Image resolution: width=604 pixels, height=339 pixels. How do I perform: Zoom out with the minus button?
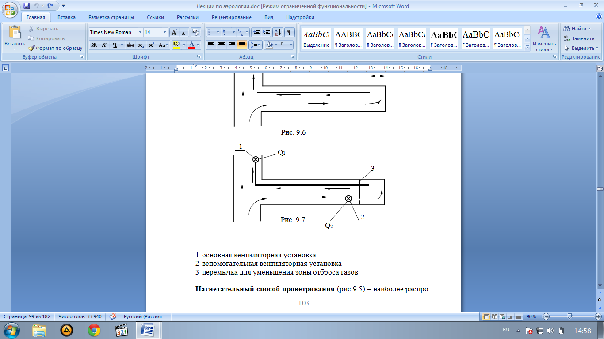pos(546,316)
